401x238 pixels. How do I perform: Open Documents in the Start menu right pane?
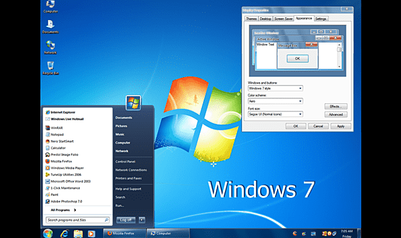pos(124,118)
